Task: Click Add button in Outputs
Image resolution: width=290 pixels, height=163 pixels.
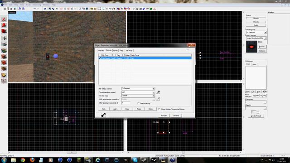Action: pos(115,109)
